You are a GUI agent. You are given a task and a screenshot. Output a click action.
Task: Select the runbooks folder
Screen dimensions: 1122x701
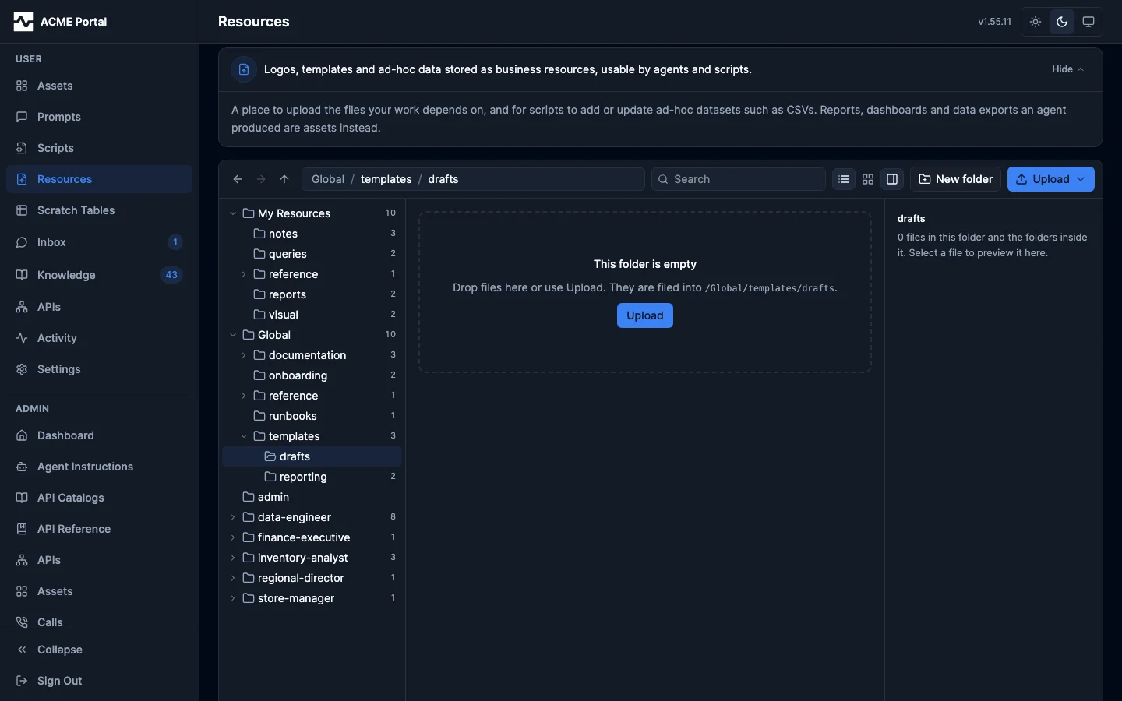[312, 416]
